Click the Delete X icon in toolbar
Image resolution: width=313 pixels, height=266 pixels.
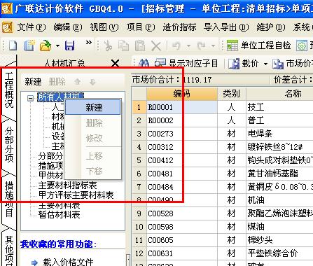156,45
